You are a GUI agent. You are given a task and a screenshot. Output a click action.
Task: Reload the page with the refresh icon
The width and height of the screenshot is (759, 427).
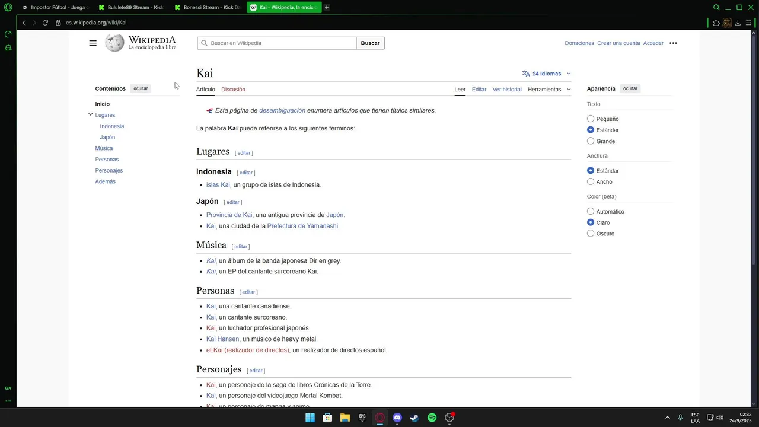click(45, 23)
